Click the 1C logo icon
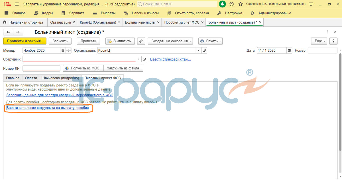342x180 pixels. click(7, 4)
